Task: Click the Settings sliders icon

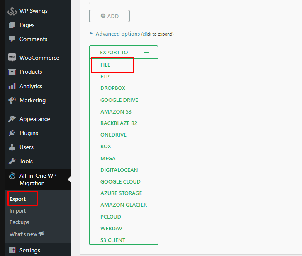Action: tap(12, 250)
